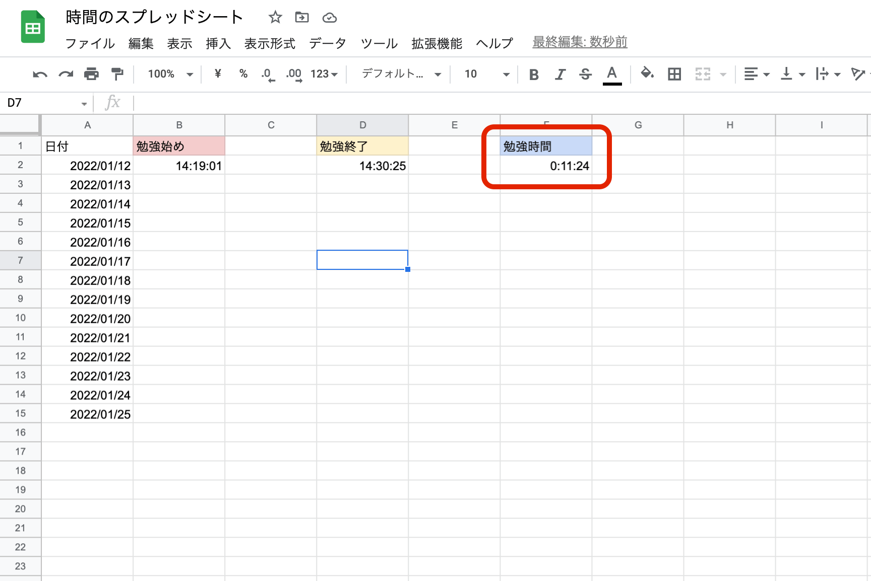Open the 最終編集: 数秒前 history link

[x=580, y=42]
